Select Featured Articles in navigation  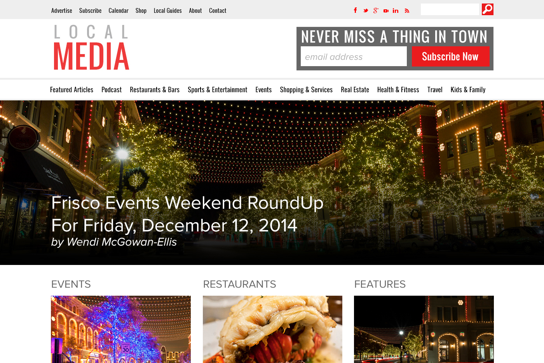click(72, 89)
